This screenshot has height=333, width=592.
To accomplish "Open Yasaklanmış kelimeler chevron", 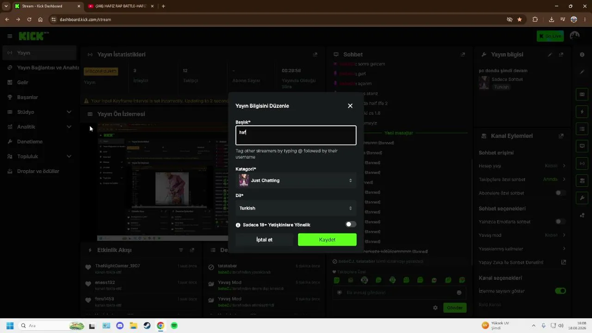I will pos(564,249).
